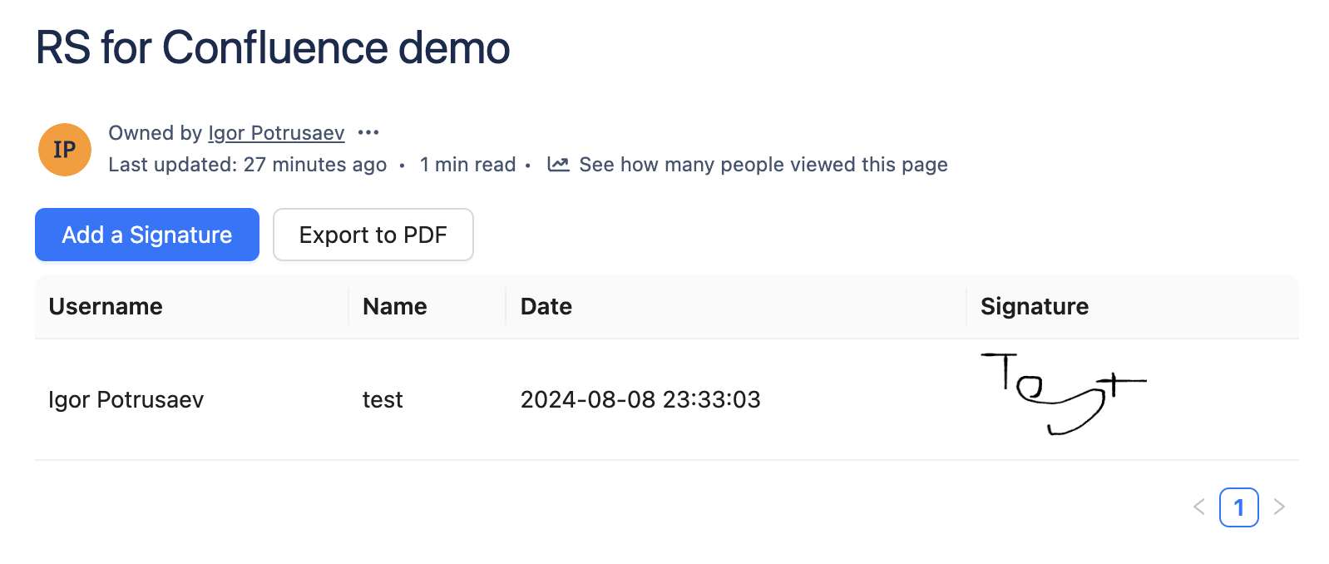Screen dimensions: 1329x564
Task: Select the previous page arrow in pagination
Action: pos(1198,507)
